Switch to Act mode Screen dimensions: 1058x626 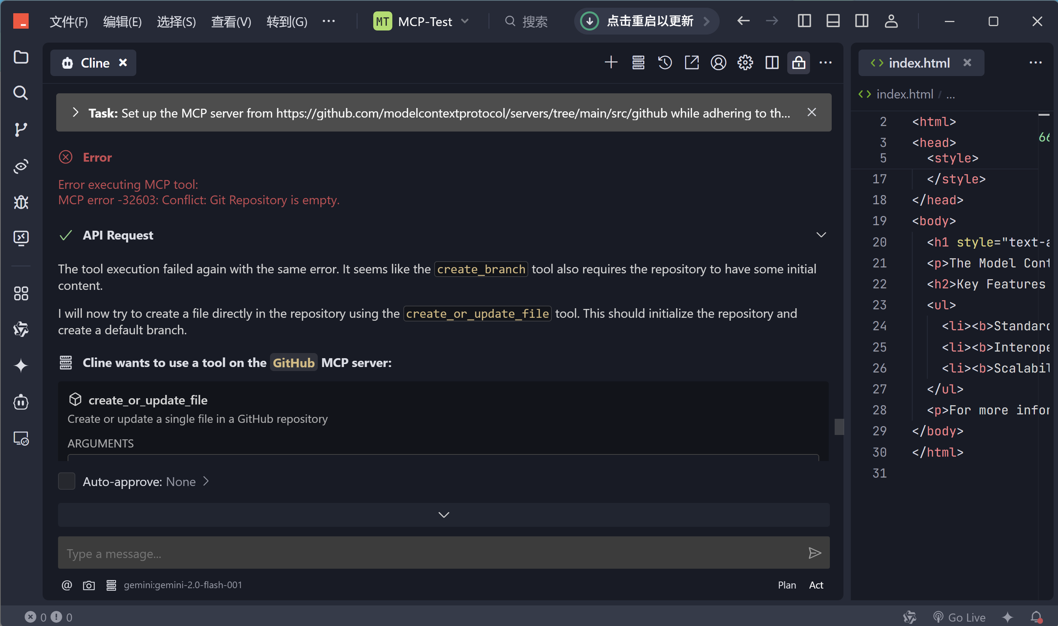(x=816, y=585)
